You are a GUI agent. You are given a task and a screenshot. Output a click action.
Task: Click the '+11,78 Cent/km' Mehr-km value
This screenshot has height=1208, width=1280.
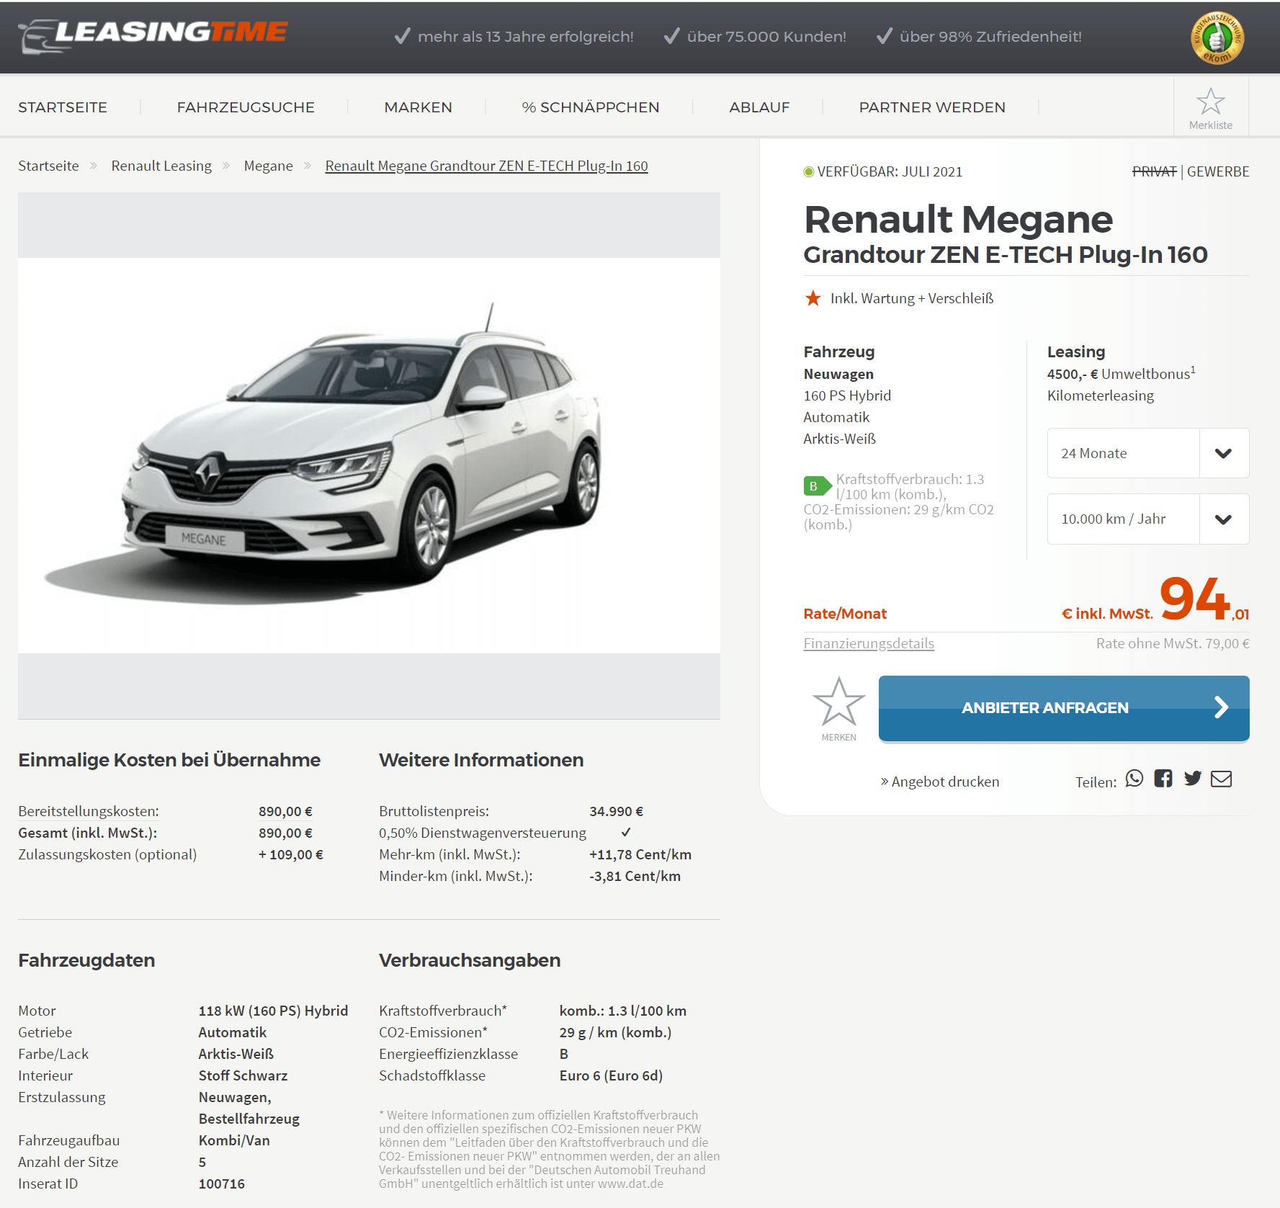[x=640, y=854]
